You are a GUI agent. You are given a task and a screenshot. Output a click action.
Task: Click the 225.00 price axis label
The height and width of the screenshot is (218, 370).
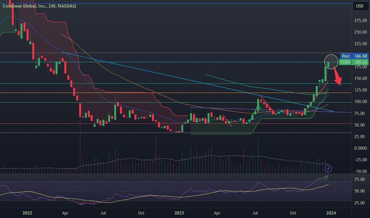click(x=360, y=44)
